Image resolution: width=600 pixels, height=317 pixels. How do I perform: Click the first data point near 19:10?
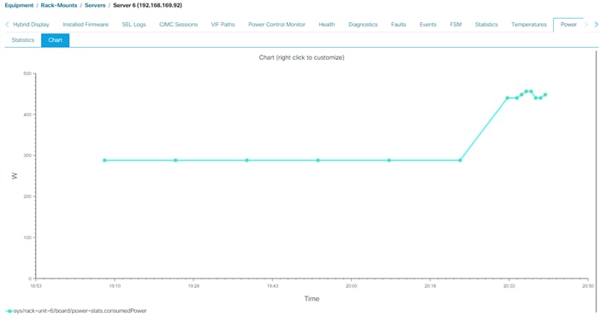[104, 161]
